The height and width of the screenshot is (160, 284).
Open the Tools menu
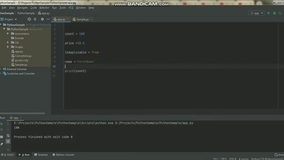[x=63, y=8]
